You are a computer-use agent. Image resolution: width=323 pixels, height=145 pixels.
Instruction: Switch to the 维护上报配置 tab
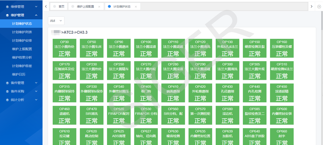tap(85, 6)
